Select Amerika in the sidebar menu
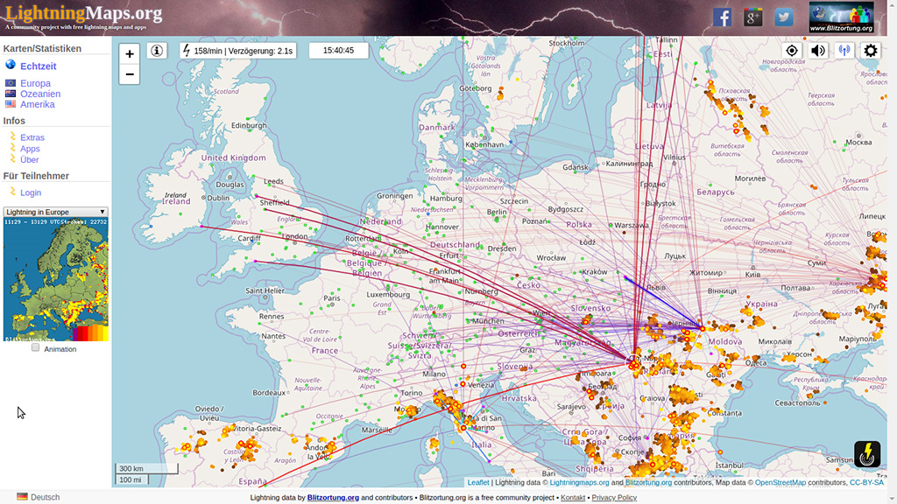The width and height of the screenshot is (897, 504). (37, 104)
